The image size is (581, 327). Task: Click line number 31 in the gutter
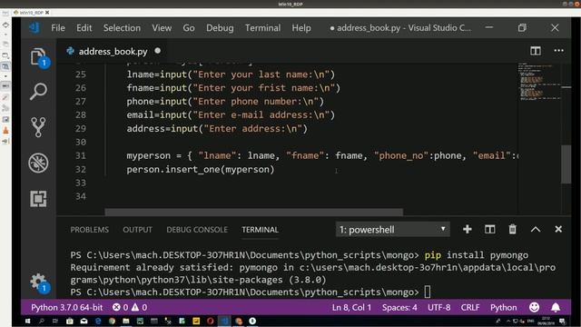click(81, 155)
